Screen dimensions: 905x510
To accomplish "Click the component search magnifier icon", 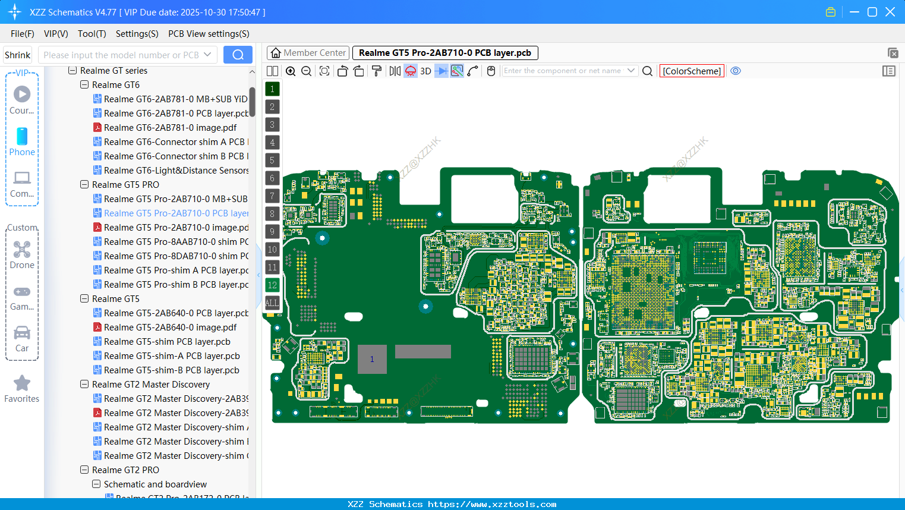I will click(647, 71).
